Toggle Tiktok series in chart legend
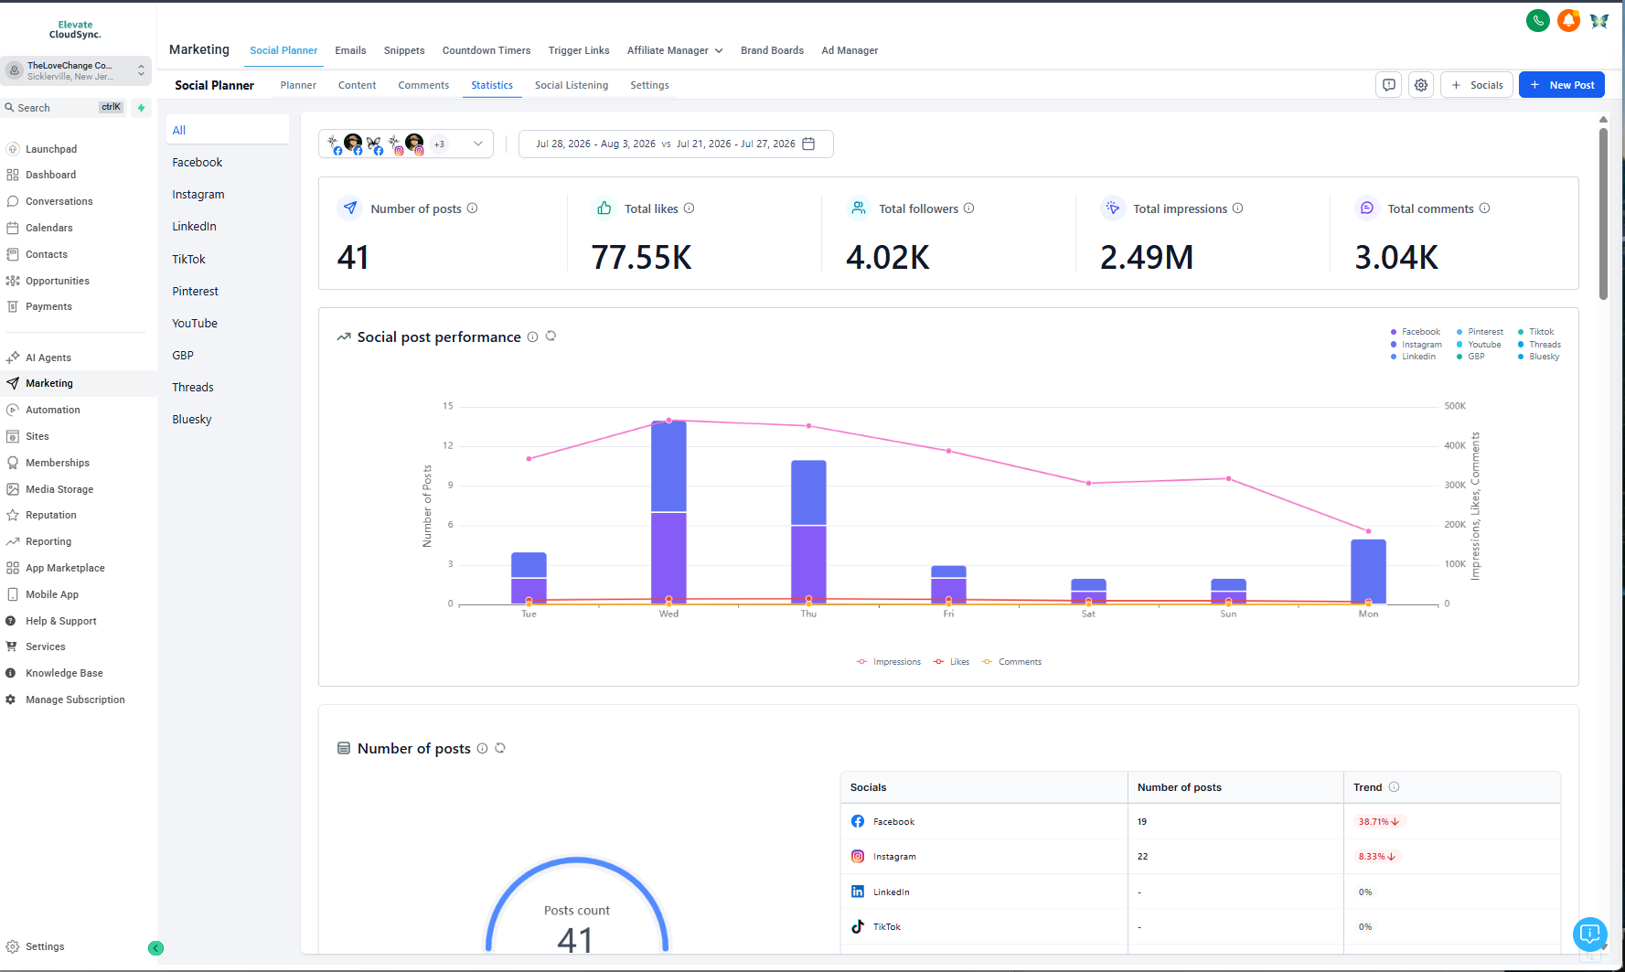Image resolution: width=1625 pixels, height=972 pixels. coord(1536,332)
